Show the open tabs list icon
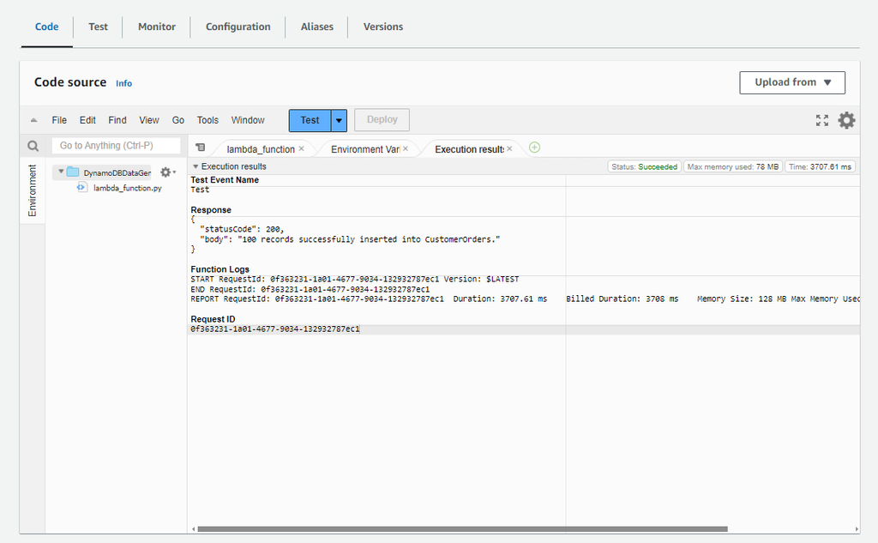Image resolution: width=878 pixels, height=543 pixels. pyautogui.click(x=201, y=148)
